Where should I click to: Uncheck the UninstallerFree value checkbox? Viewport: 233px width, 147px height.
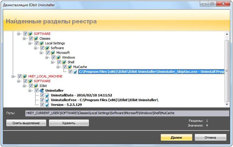click(x=42, y=100)
